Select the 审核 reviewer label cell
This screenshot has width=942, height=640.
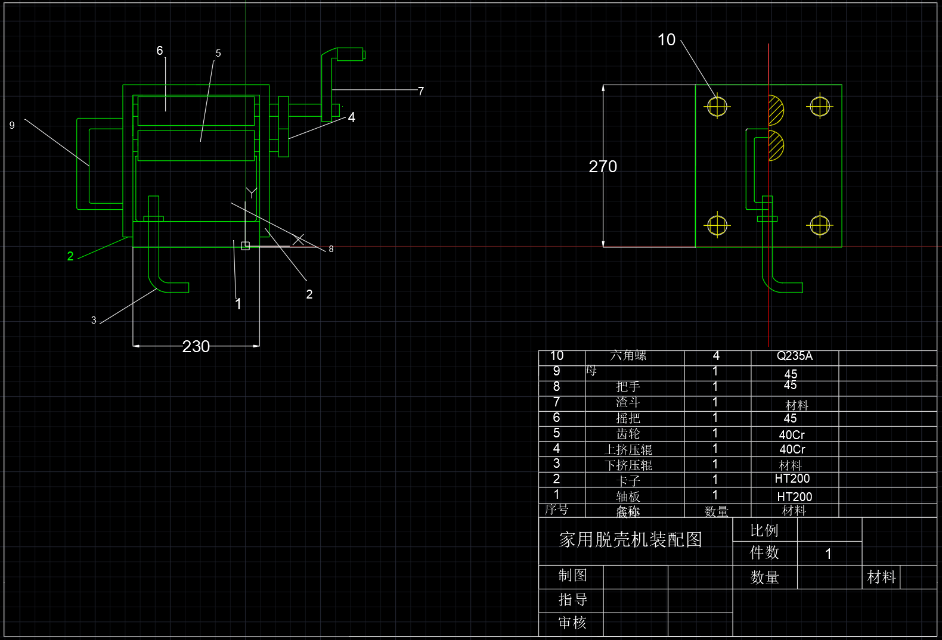[572, 623]
